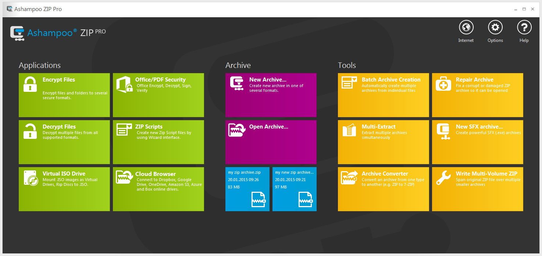Start Batch Archive Creation

coord(383,95)
